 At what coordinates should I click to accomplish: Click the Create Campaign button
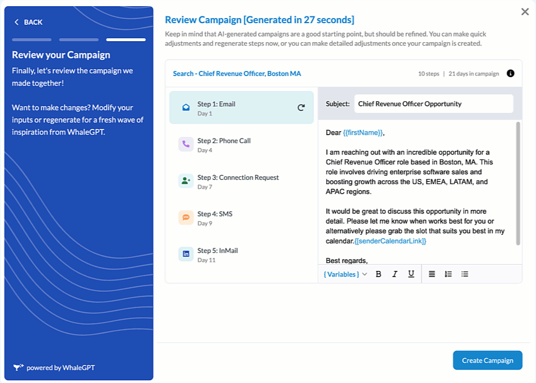pos(487,360)
